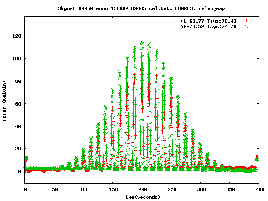Click the 250 tick label on x-axis
The image size is (268, 201).
pos(171,190)
